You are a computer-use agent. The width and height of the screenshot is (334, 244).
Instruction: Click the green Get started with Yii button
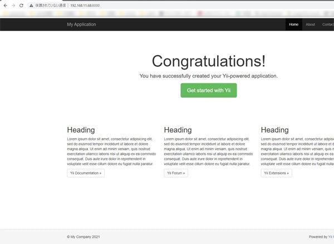(209, 90)
